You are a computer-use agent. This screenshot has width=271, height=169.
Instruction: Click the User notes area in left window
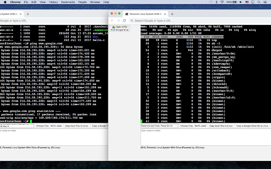point(54,137)
